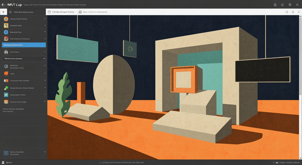The height and width of the screenshot is (165, 302).
Task: Open the outlined combo box in the sidebar
Action: tap(24, 59)
